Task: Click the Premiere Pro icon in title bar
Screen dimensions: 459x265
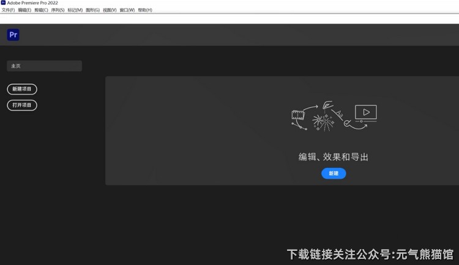Action: tap(3, 3)
